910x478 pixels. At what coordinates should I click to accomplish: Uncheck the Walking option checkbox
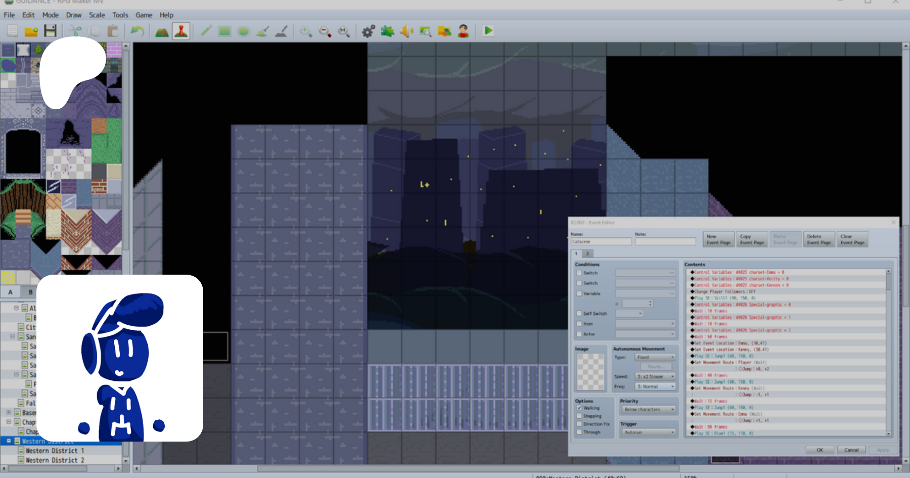[579, 408]
